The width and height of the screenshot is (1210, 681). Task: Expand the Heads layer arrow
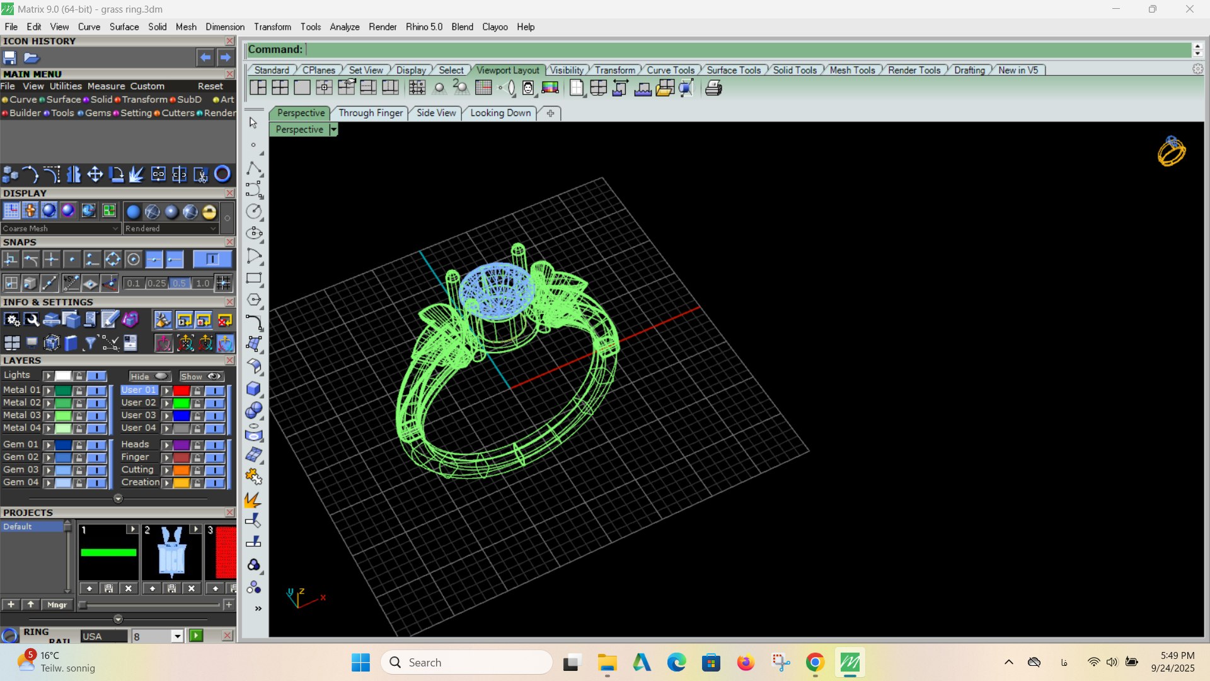click(x=167, y=445)
